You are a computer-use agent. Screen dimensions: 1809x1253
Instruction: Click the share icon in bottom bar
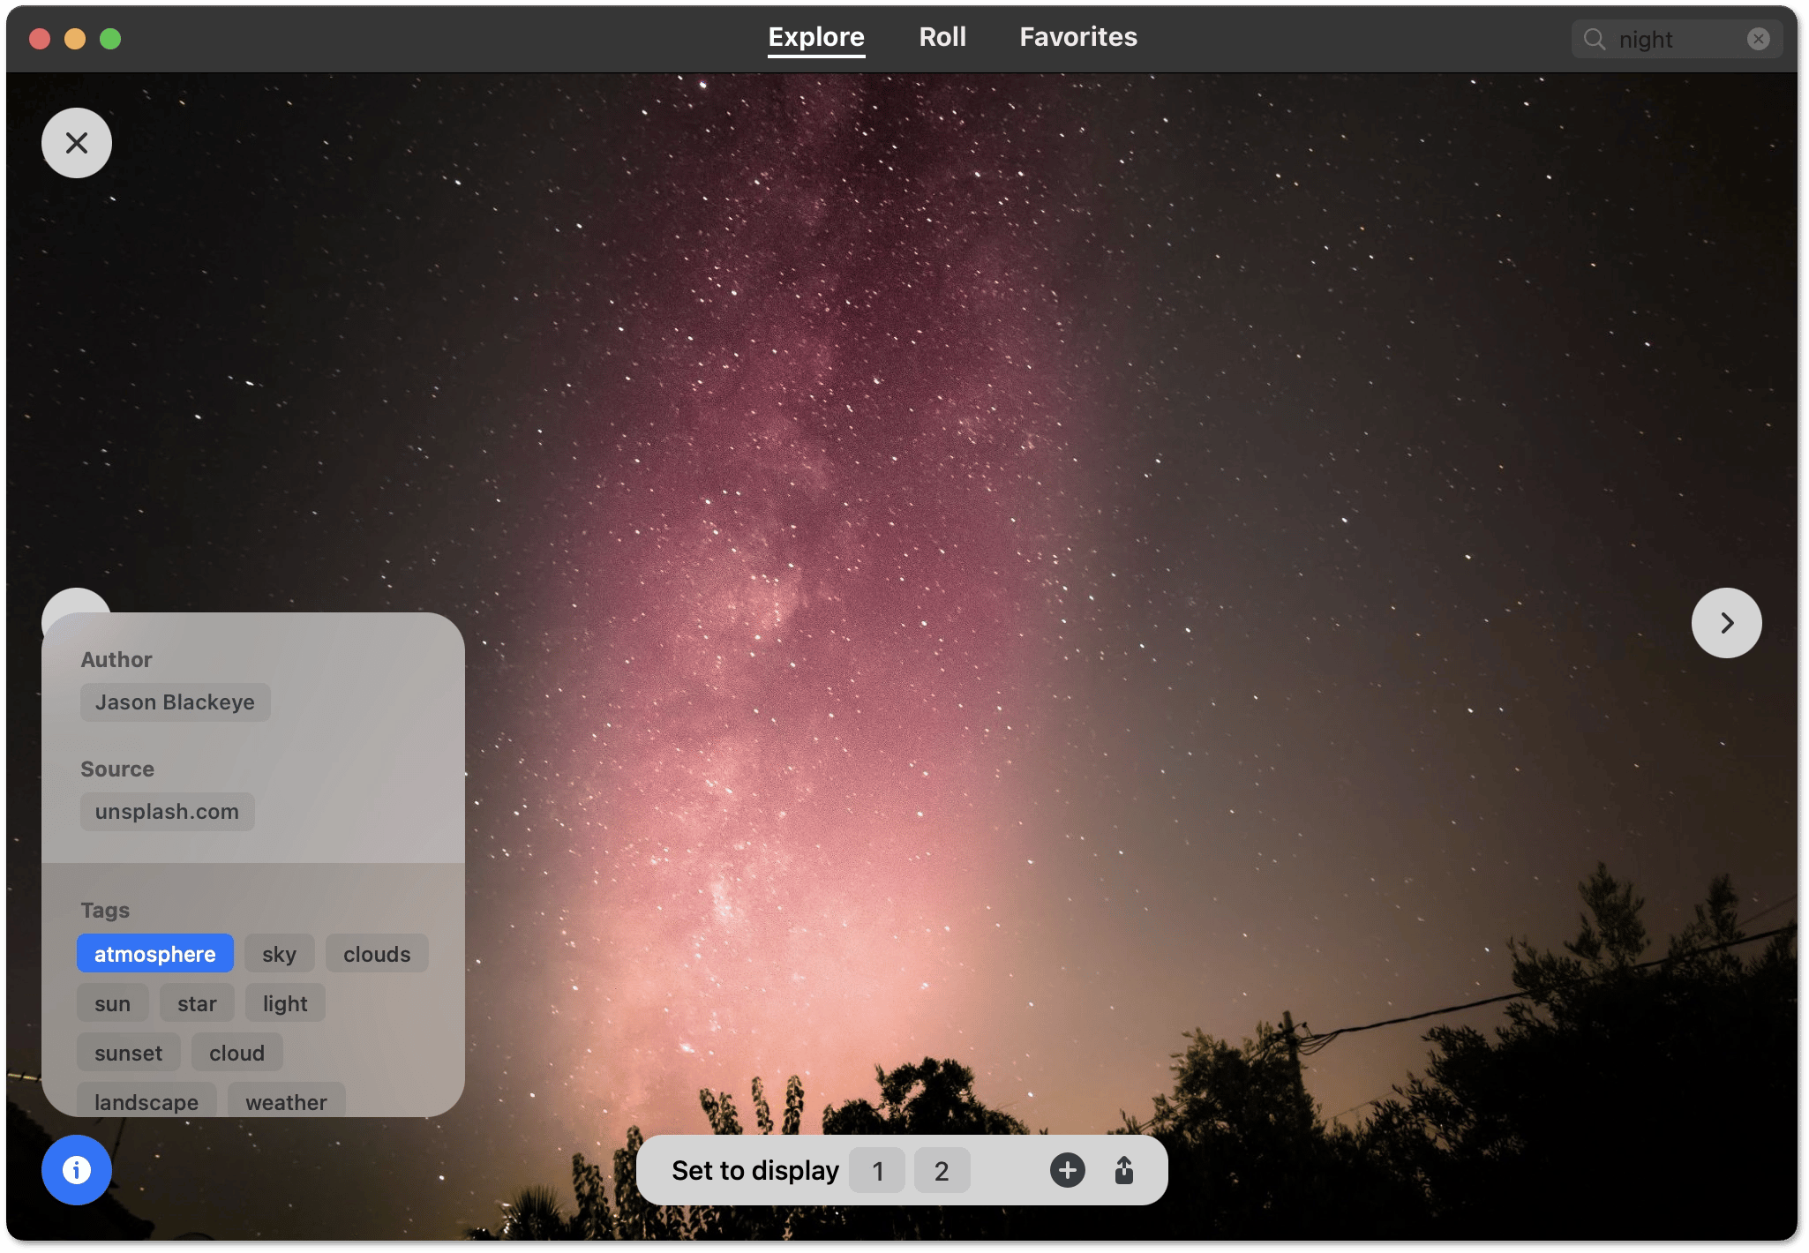(x=1123, y=1170)
